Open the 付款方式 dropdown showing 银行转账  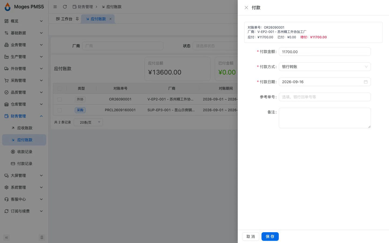pyautogui.click(x=325, y=67)
